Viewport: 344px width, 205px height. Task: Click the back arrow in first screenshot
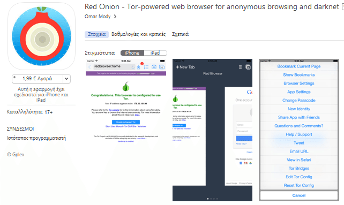89,67
